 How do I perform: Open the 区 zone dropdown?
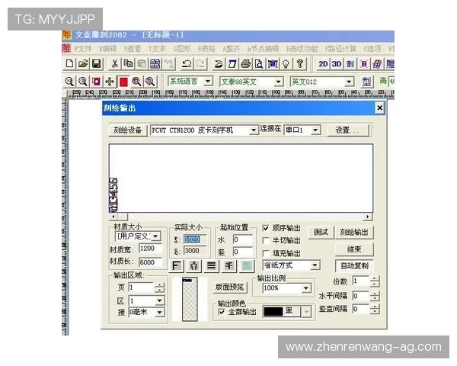tap(160, 300)
